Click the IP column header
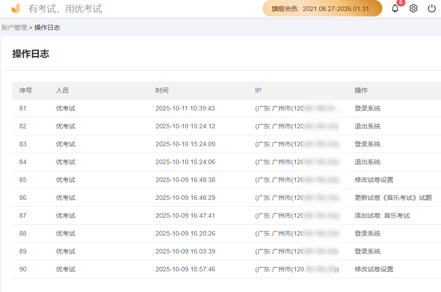 [x=258, y=90]
